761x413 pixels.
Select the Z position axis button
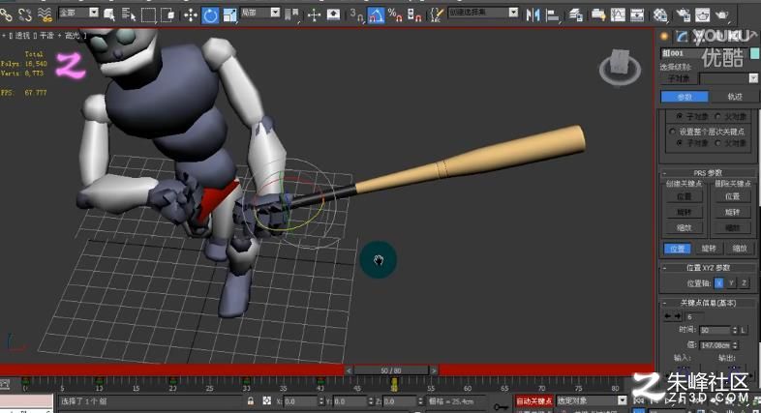click(x=744, y=283)
